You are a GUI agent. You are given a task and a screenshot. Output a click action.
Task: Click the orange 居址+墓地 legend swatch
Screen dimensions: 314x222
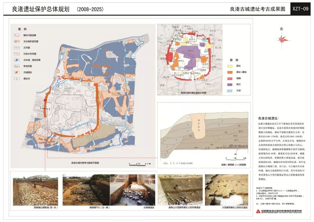230,72
